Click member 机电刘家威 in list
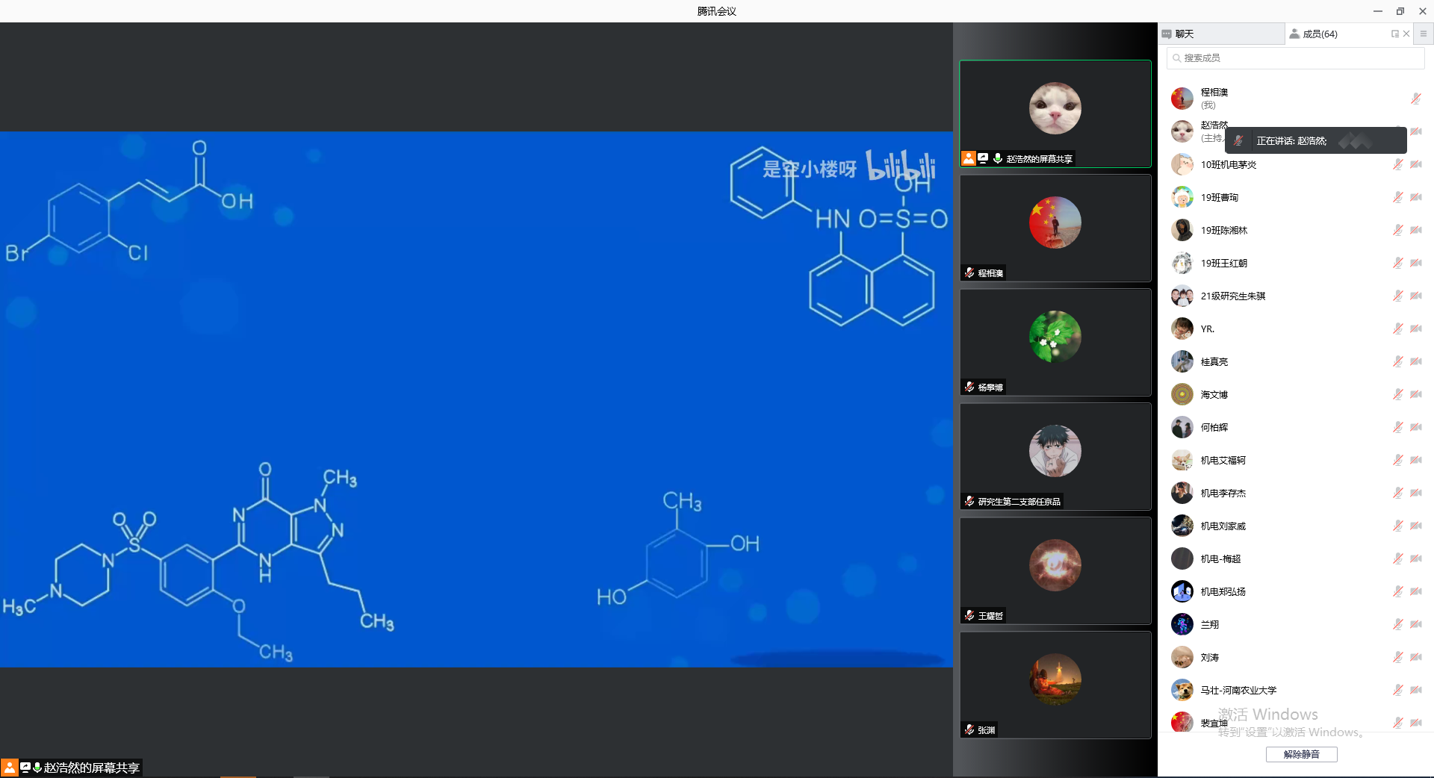 pyautogui.click(x=1223, y=526)
